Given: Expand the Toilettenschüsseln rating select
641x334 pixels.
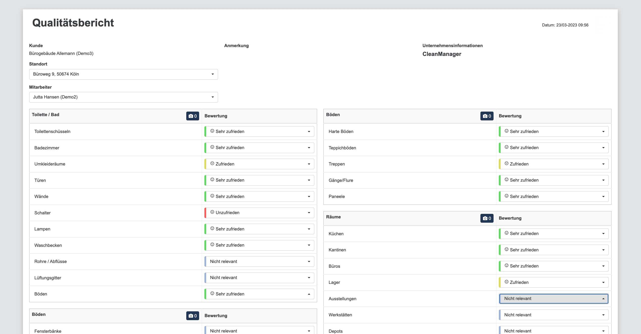Looking at the screenshot, I should tap(260, 131).
